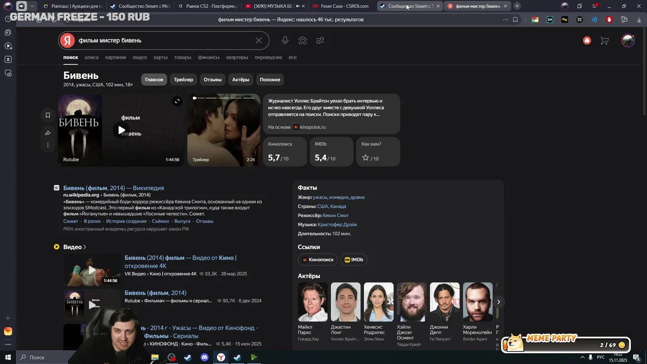Add sidebar item with plus icon

8,318
